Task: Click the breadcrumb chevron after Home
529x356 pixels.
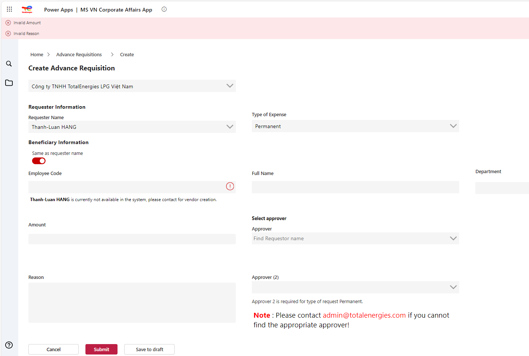Action: [48, 54]
